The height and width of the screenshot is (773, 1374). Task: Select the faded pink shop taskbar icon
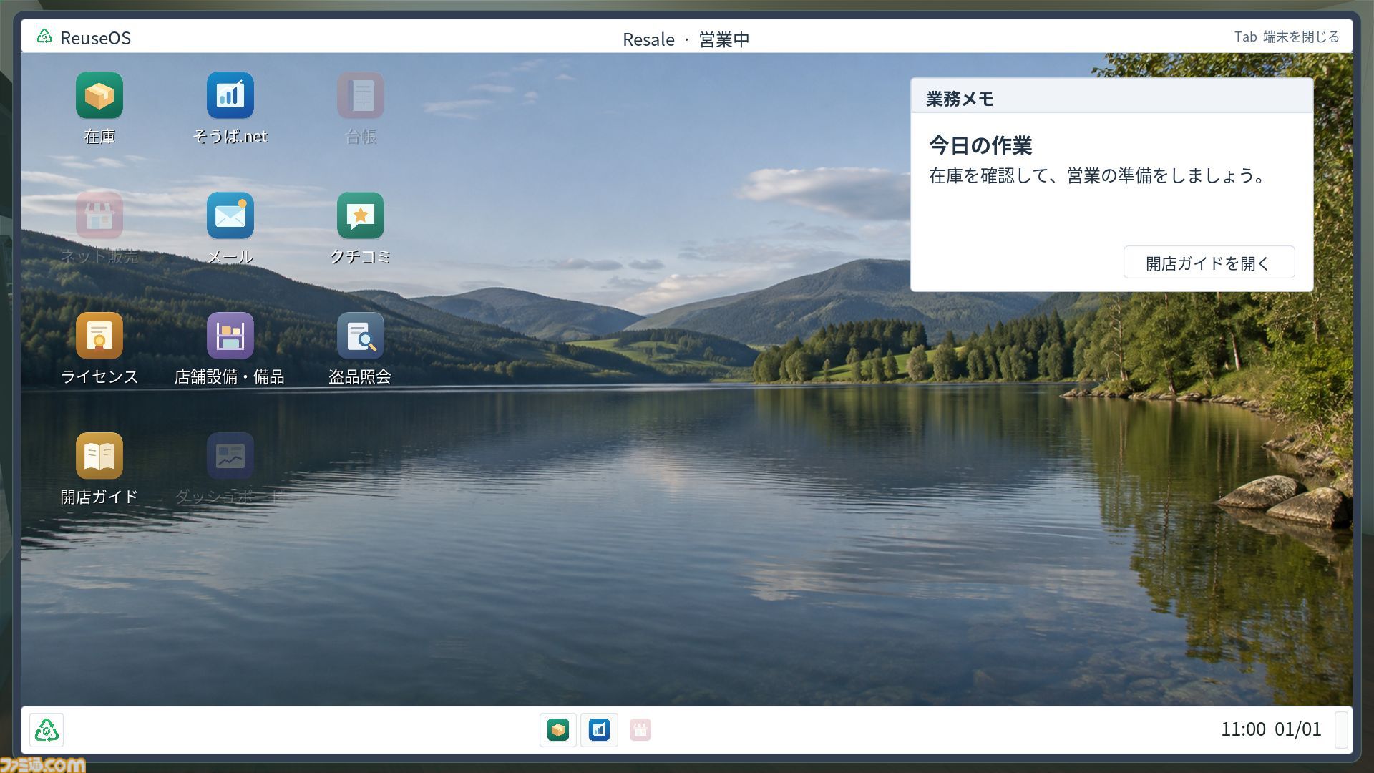640,730
